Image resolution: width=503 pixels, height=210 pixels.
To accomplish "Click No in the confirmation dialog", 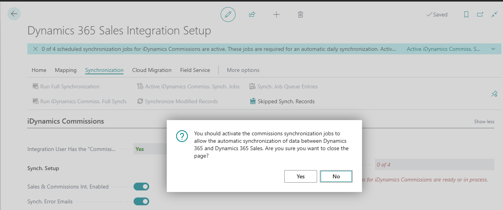I will [x=336, y=176].
